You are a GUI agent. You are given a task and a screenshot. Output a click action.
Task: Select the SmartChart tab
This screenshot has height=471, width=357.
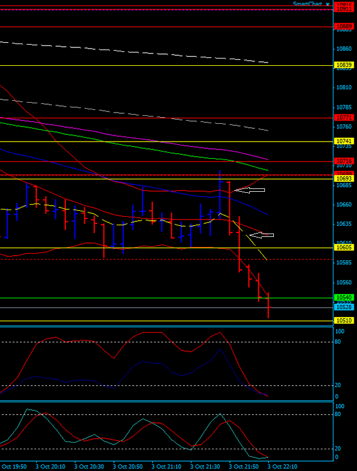(x=307, y=4)
